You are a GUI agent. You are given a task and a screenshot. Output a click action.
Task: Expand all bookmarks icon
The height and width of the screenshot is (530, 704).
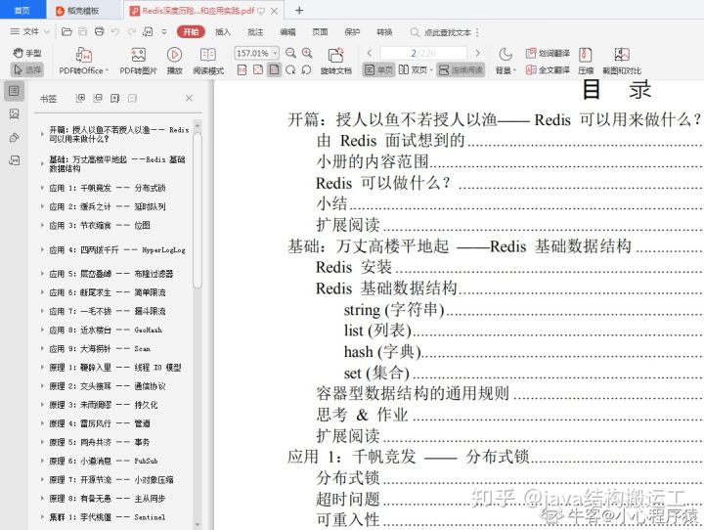click(x=80, y=98)
